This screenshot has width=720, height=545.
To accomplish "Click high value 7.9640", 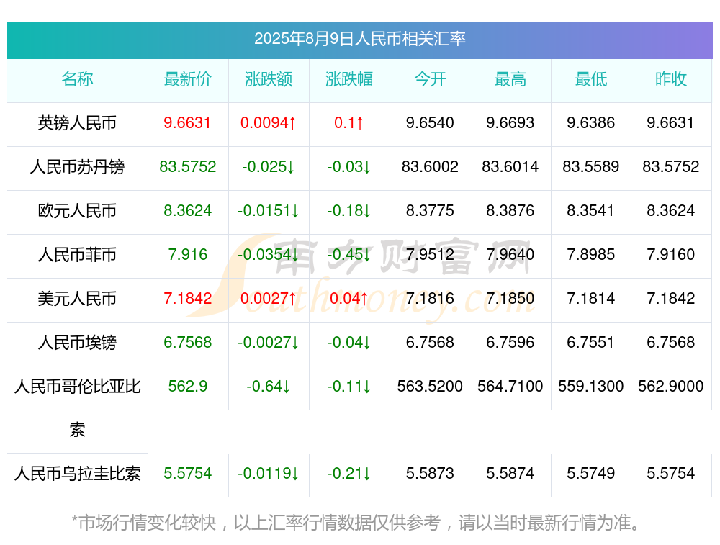I will tap(510, 254).
